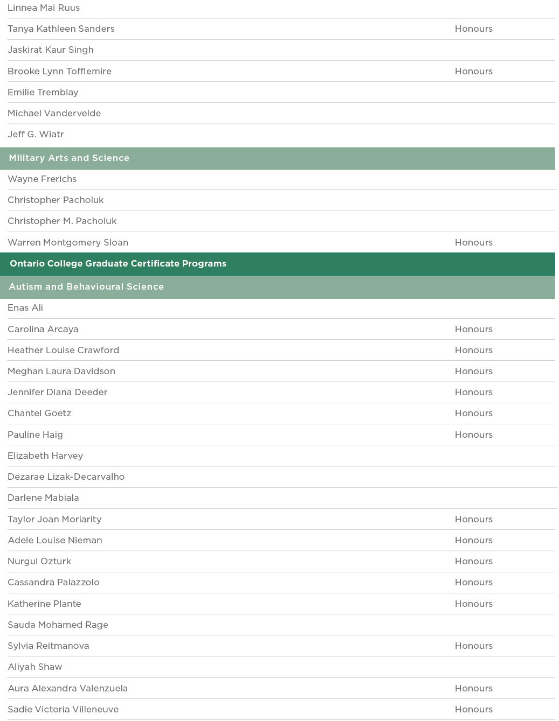559x721 pixels.
Task: Click on Aura Alexandra Valenzuela
Action: 67,689
